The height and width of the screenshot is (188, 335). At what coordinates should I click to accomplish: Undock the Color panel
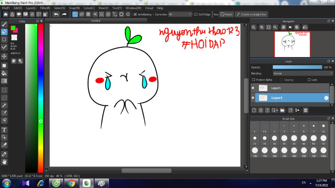click(x=37, y=21)
